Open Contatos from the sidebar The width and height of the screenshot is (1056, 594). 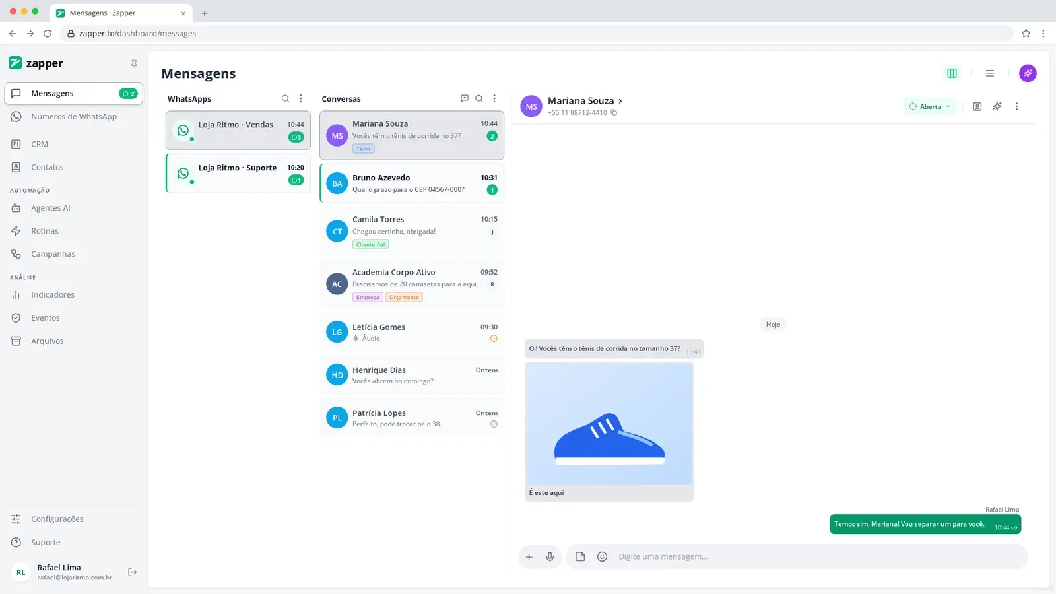click(x=73, y=168)
